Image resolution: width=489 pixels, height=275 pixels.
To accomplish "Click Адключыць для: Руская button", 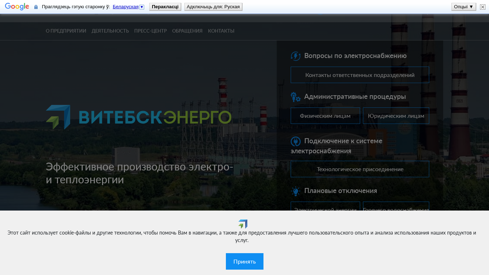I will pyautogui.click(x=213, y=7).
